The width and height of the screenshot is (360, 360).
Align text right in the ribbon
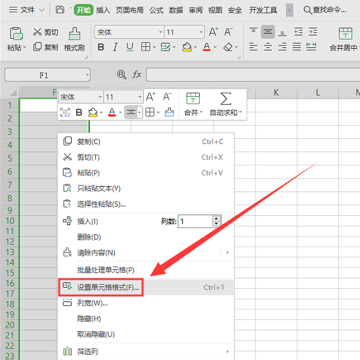[x=282, y=47]
